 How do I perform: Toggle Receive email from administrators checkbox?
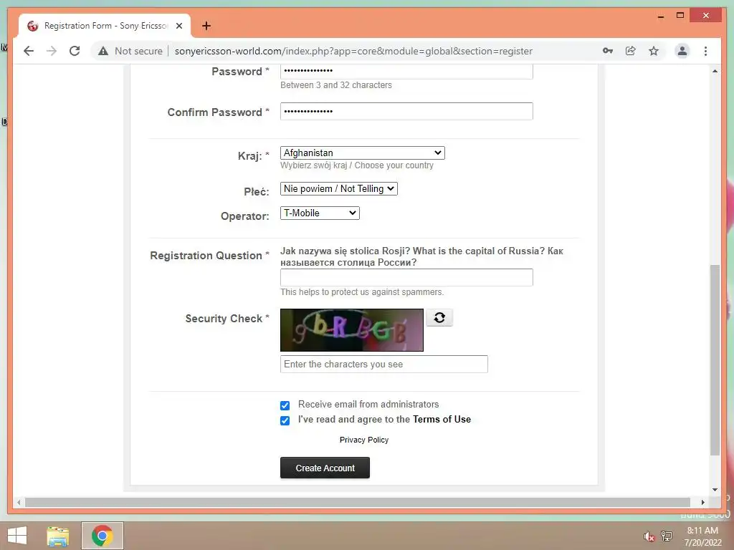[x=285, y=405]
